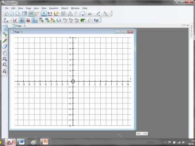Click the volume icon in system tray
The image size is (195, 146).
click(183, 142)
